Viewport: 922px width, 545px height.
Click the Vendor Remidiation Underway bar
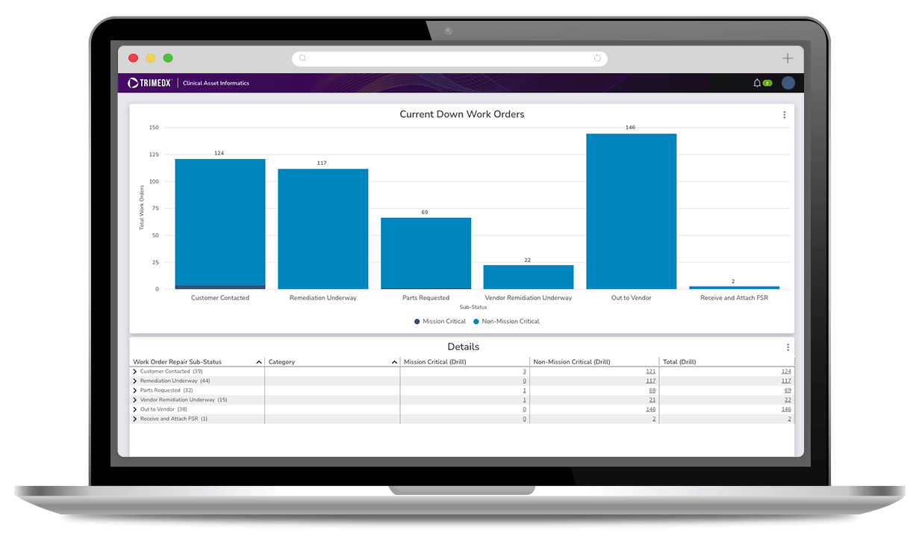point(529,277)
